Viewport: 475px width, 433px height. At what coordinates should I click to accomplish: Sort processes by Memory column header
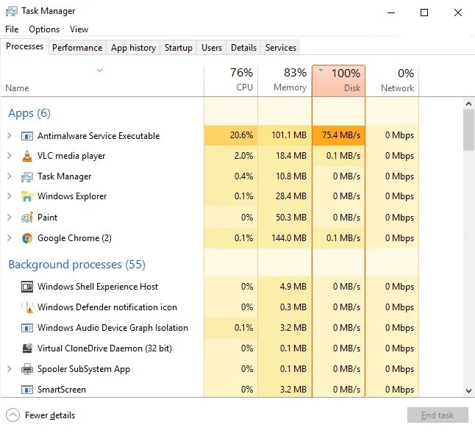click(x=285, y=80)
